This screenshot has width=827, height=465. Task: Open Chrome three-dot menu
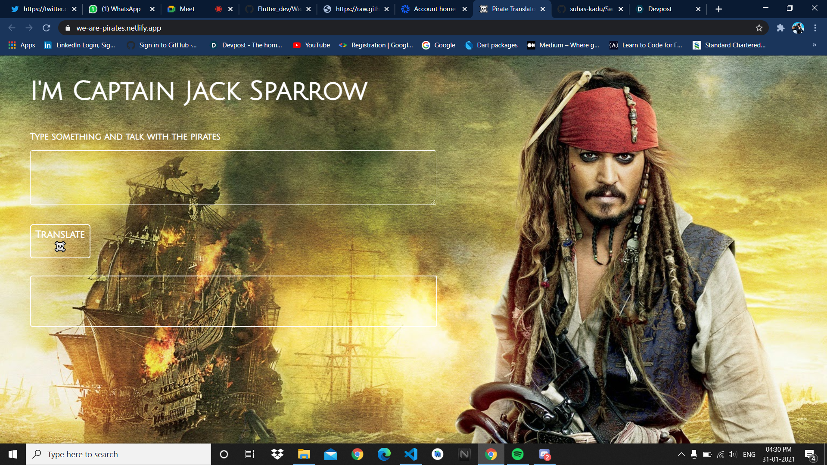click(815, 28)
